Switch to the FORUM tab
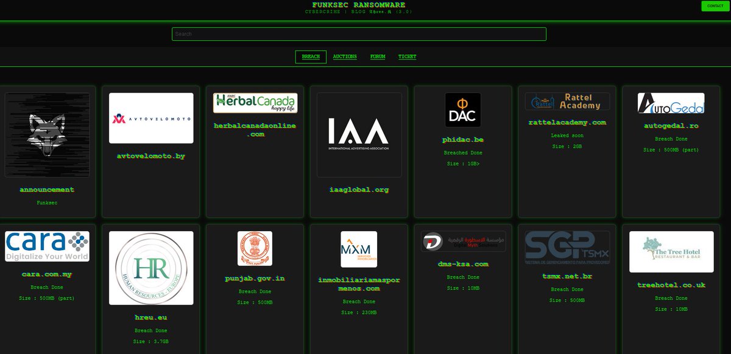The image size is (731, 354). click(x=378, y=57)
